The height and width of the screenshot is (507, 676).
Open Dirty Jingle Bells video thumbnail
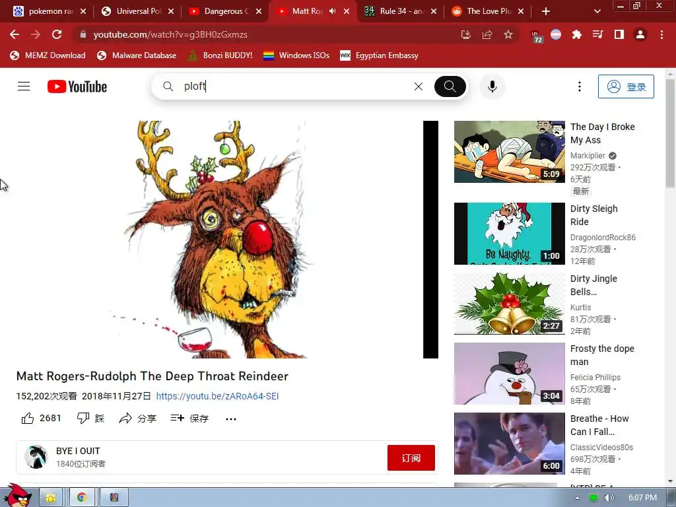(509, 304)
